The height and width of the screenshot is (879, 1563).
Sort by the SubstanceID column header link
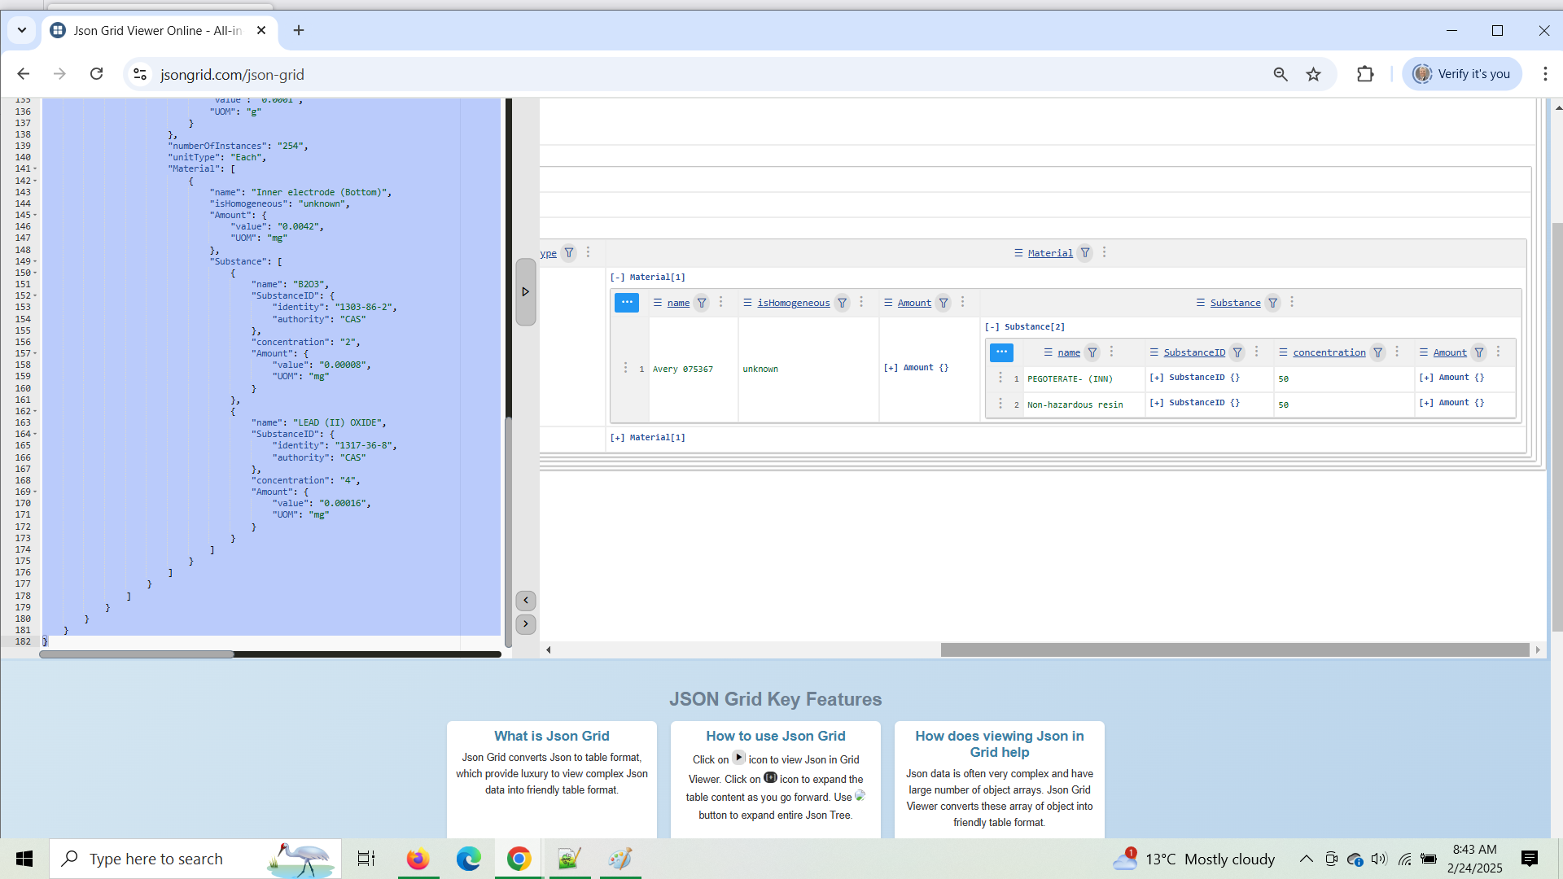1193,352
